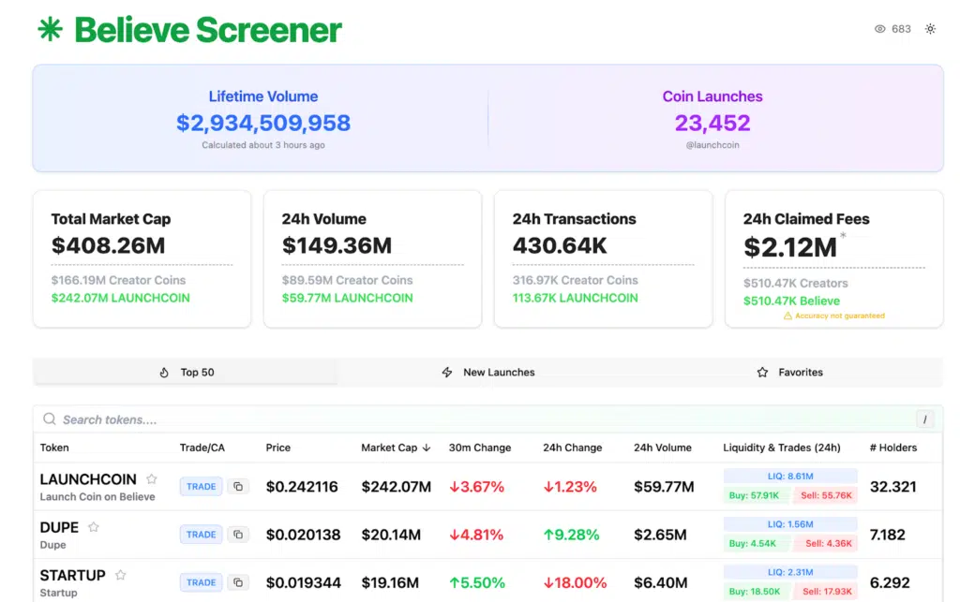Select the STARTUP token name
960x602 pixels.
coord(73,575)
